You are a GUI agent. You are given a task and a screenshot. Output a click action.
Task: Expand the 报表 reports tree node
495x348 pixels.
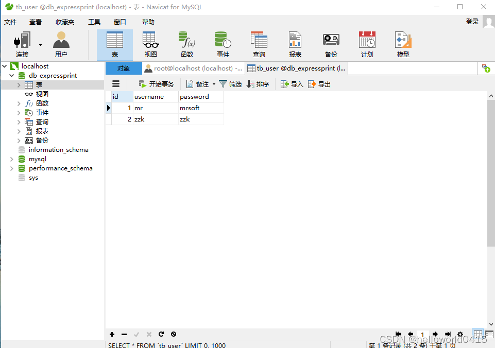tap(19, 131)
